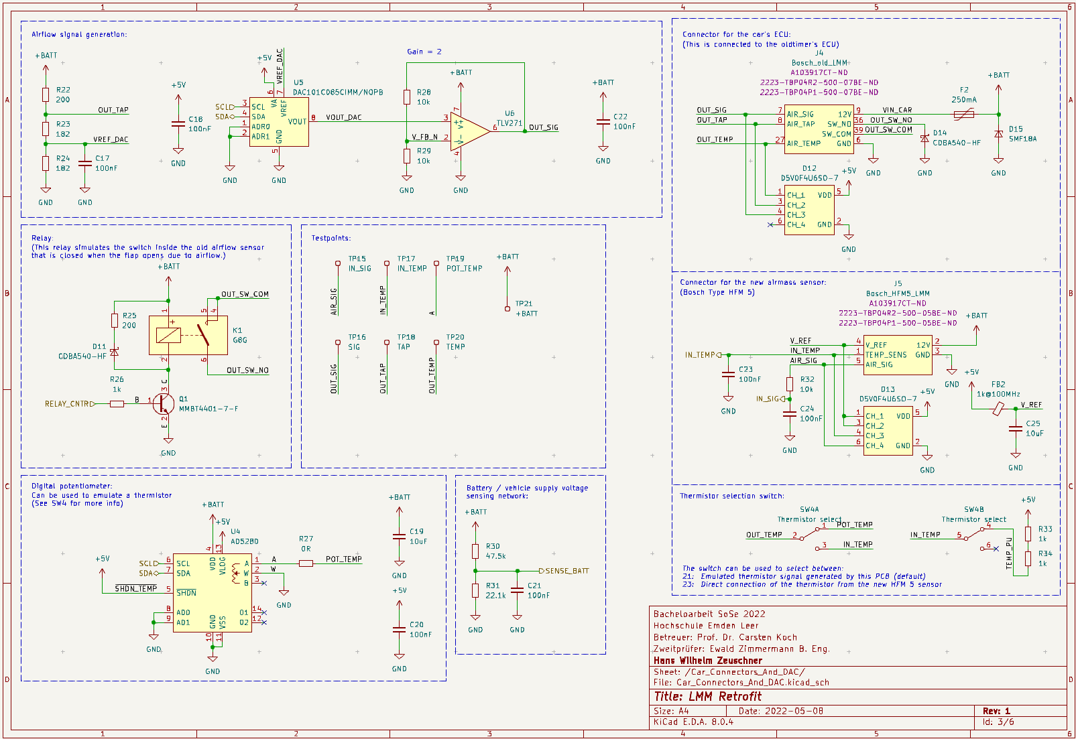Click the J5 Bosch_HFM5_LMM connector block
The height and width of the screenshot is (739, 1076).
coord(898,355)
